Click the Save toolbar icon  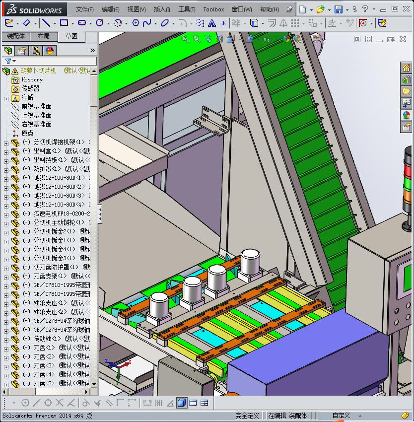(x=339, y=9)
